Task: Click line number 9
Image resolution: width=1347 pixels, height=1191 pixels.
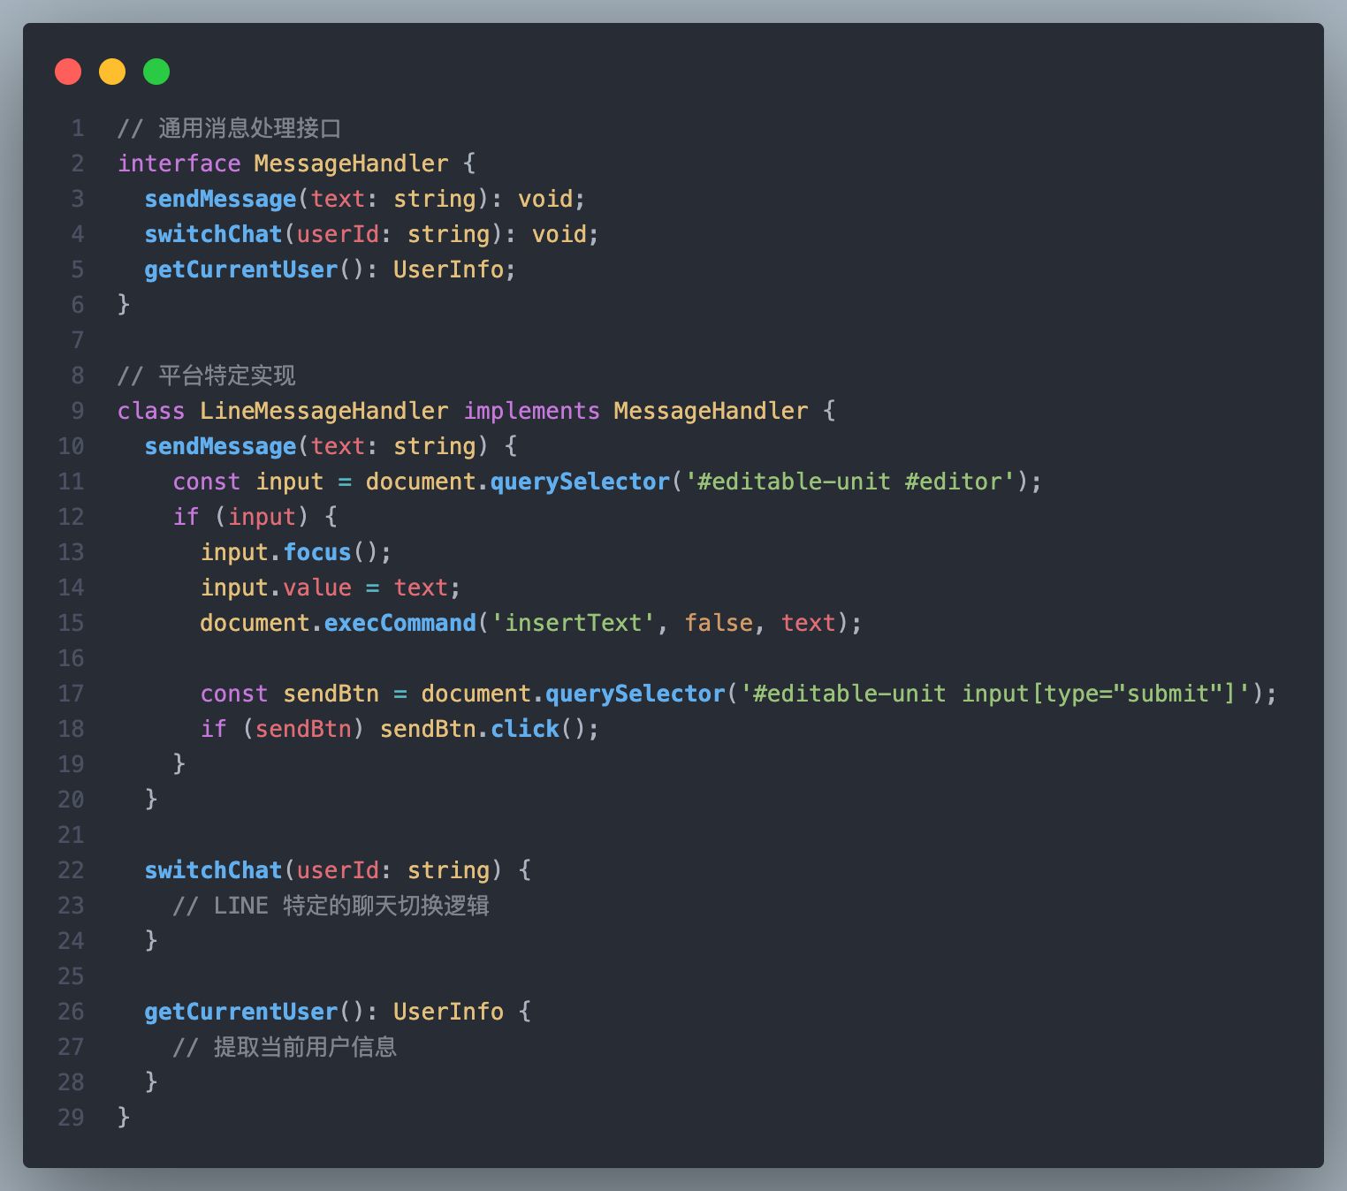Action: click(78, 411)
